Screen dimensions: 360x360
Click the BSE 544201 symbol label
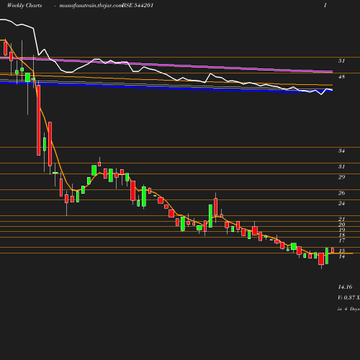click(x=138, y=5)
